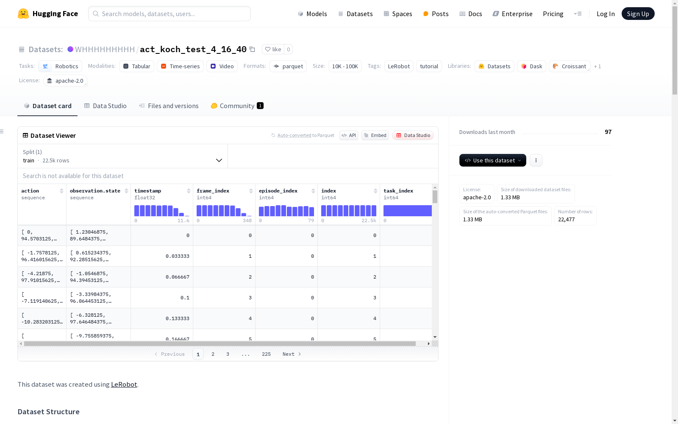Viewport: 678px width, 424px height.
Task: Jump to page 225
Action: coord(266,354)
